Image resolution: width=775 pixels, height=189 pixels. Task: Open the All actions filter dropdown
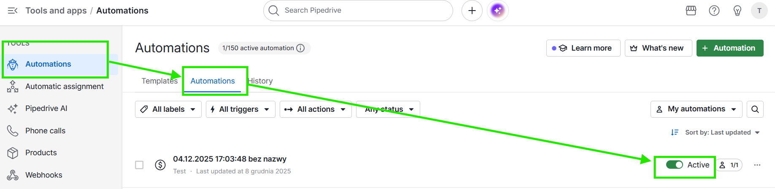pos(315,109)
